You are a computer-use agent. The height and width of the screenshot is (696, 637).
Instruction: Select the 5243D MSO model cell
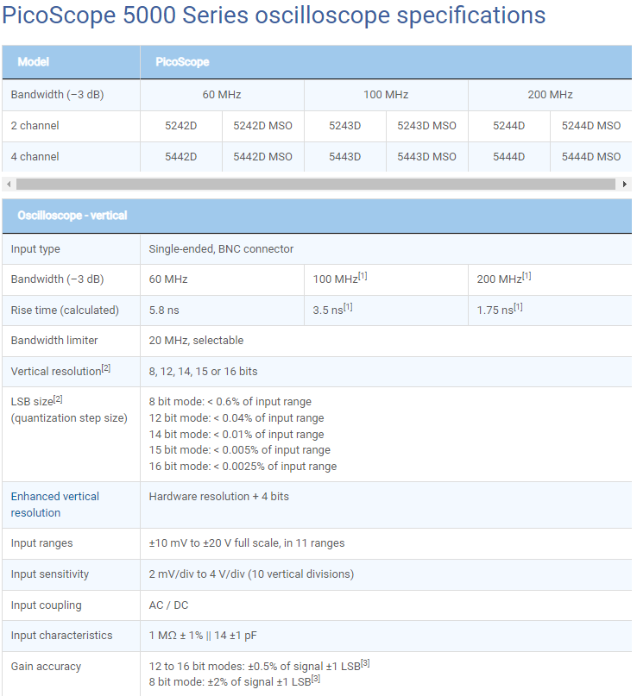pos(427,126)
